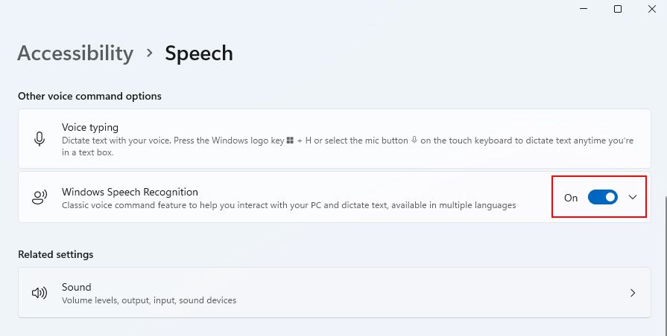667x336 pixels.
Task: Click the Voice typing microphone icon
Action: [39, 139]
